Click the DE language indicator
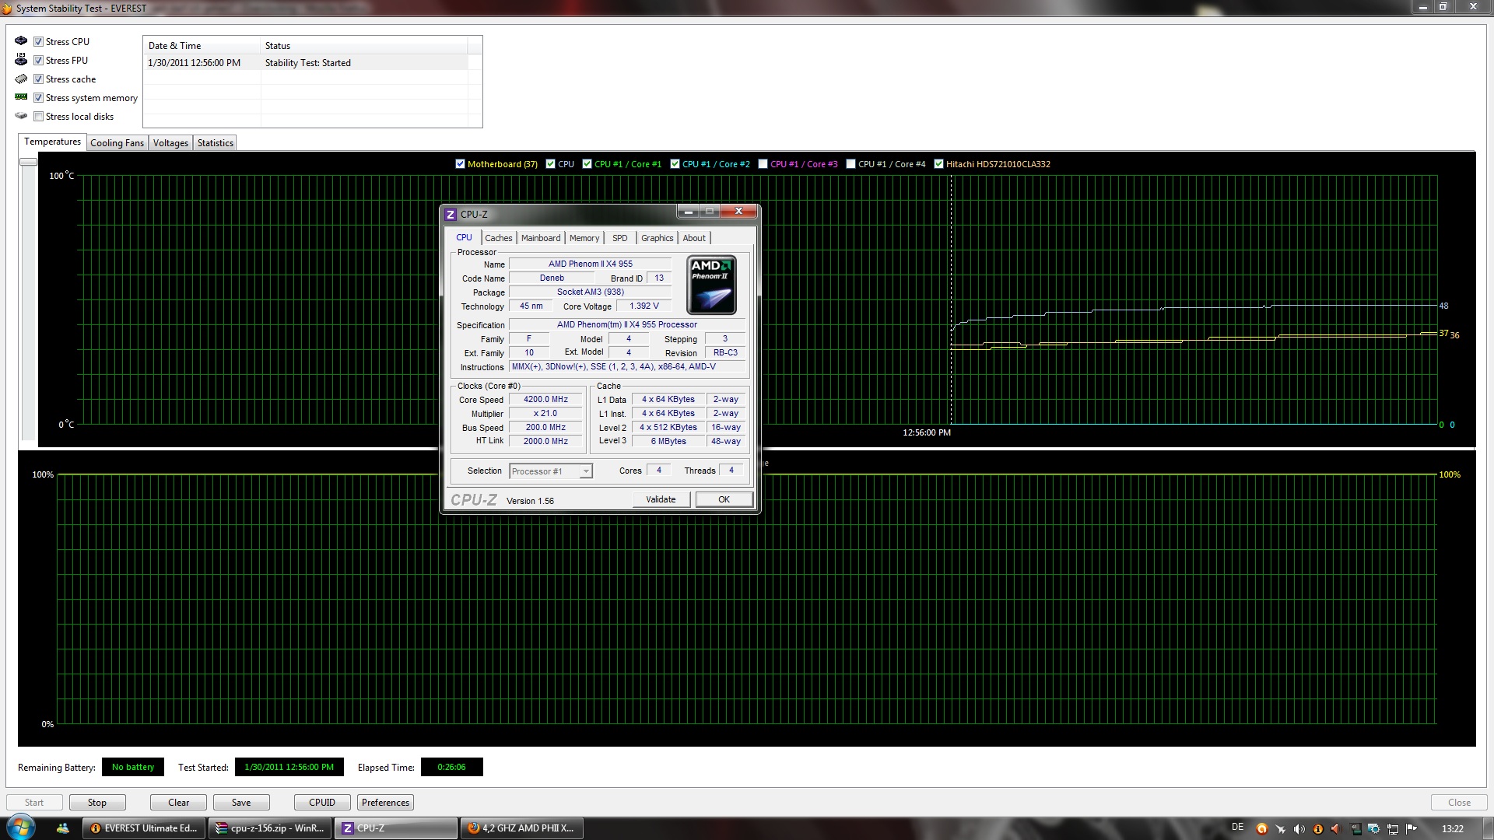Image resolution: width=1494 pixels, height=840 pixels. click(1238, 827)
